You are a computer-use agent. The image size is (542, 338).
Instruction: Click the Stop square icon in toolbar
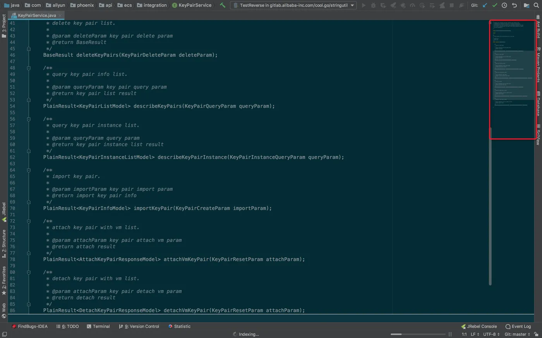[x=451, y=5]
